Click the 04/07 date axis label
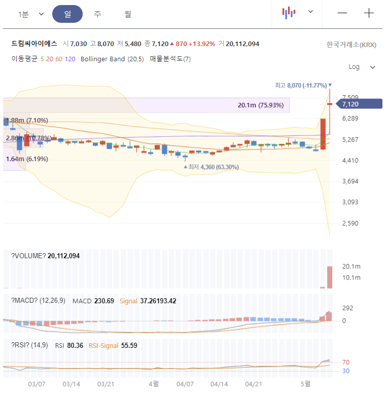This screenshot has height=401, width=387. coord(185,384)
